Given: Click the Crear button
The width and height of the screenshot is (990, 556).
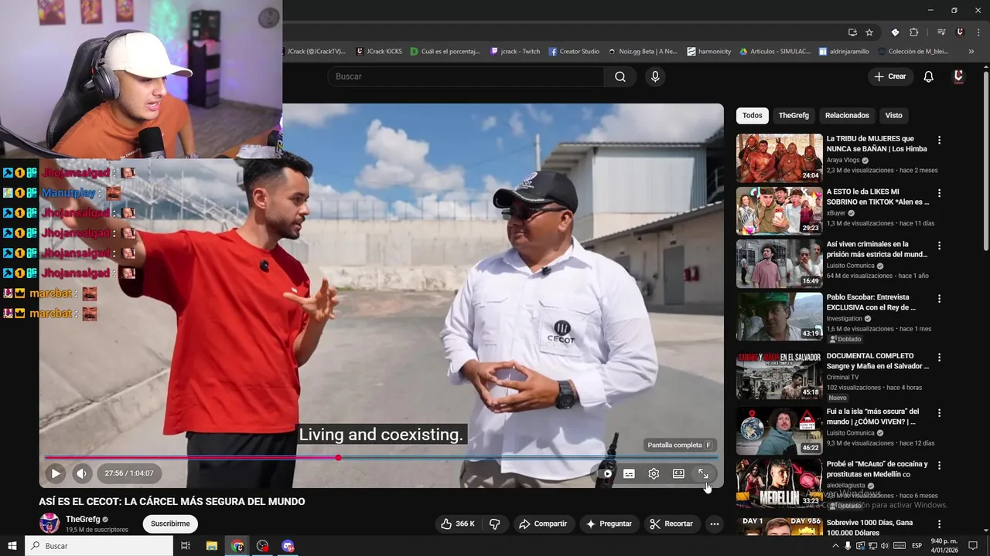Looking at the screenshot, I should pyautogui.click(x=890, y=76).
